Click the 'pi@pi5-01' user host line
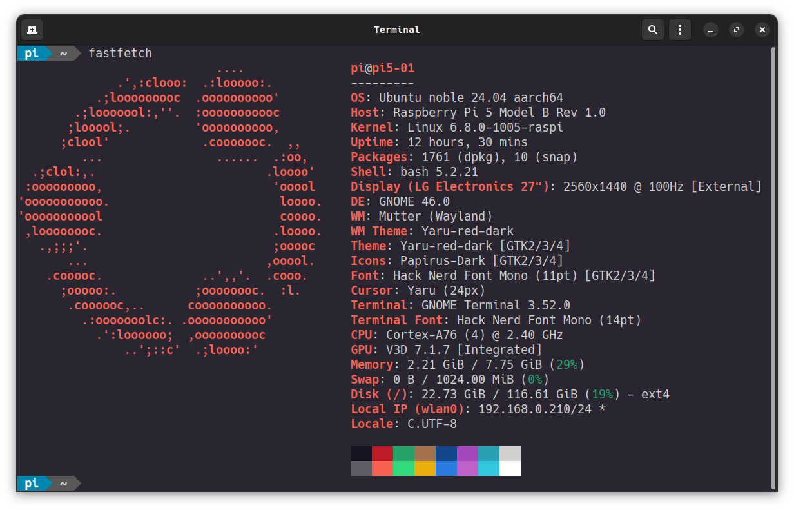794x510 pixels. pos(383,68)
